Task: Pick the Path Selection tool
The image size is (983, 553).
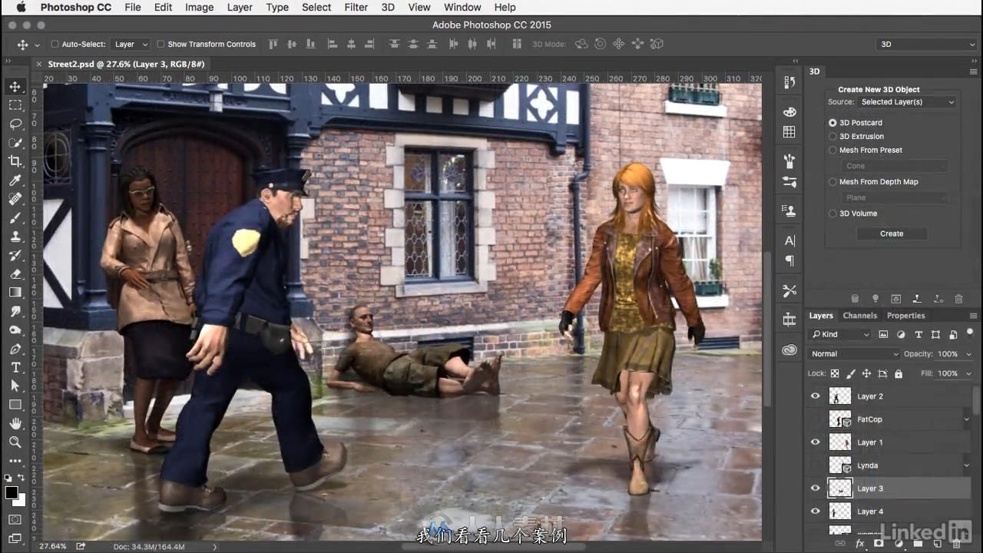Action: tap(15, 386)
